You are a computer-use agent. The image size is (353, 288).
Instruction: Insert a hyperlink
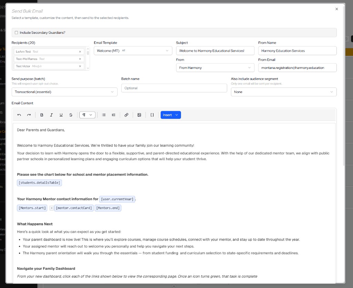click(126, 115)
